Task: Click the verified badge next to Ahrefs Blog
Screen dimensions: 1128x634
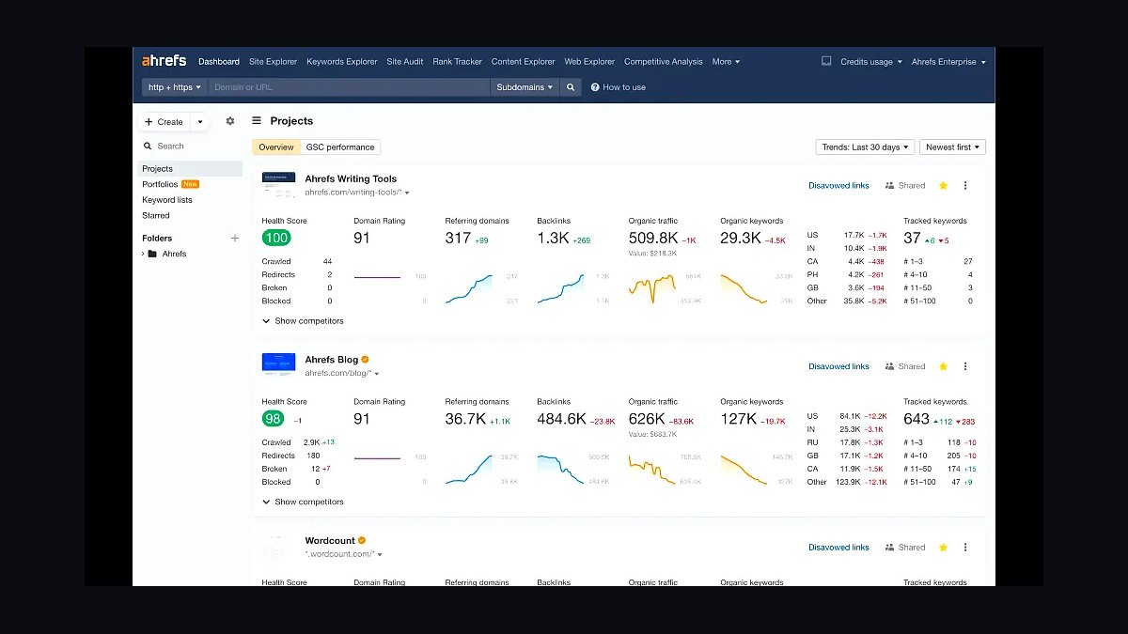Action: (366, 360)
